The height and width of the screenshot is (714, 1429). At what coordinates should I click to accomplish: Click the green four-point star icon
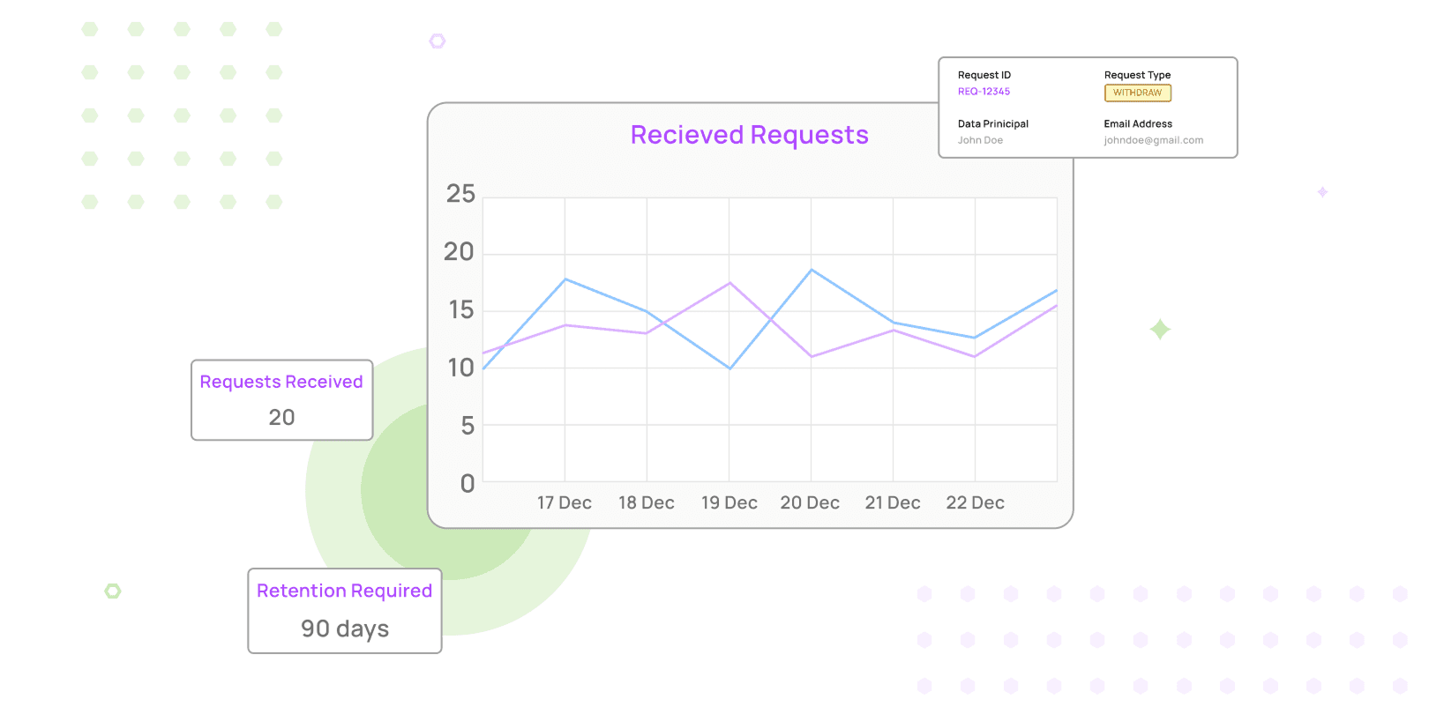(1160, 330)
